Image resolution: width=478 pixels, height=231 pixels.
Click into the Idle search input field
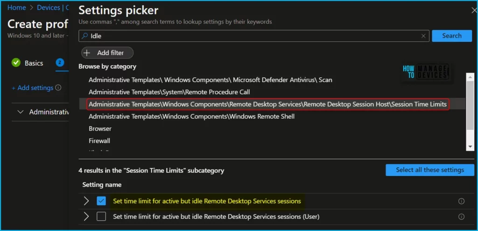pos(252,36)
